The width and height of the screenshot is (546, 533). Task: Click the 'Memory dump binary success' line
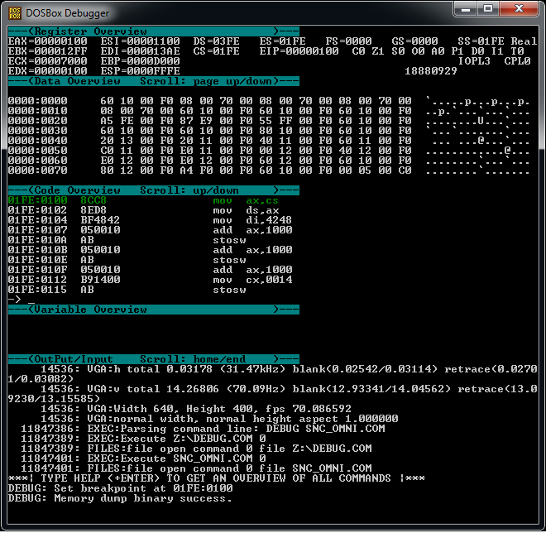point(120,498)
